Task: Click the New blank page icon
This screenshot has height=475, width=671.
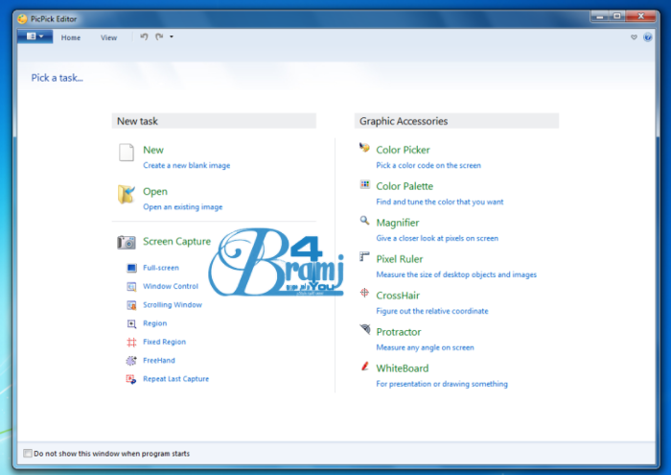Action: coord(127,154)
